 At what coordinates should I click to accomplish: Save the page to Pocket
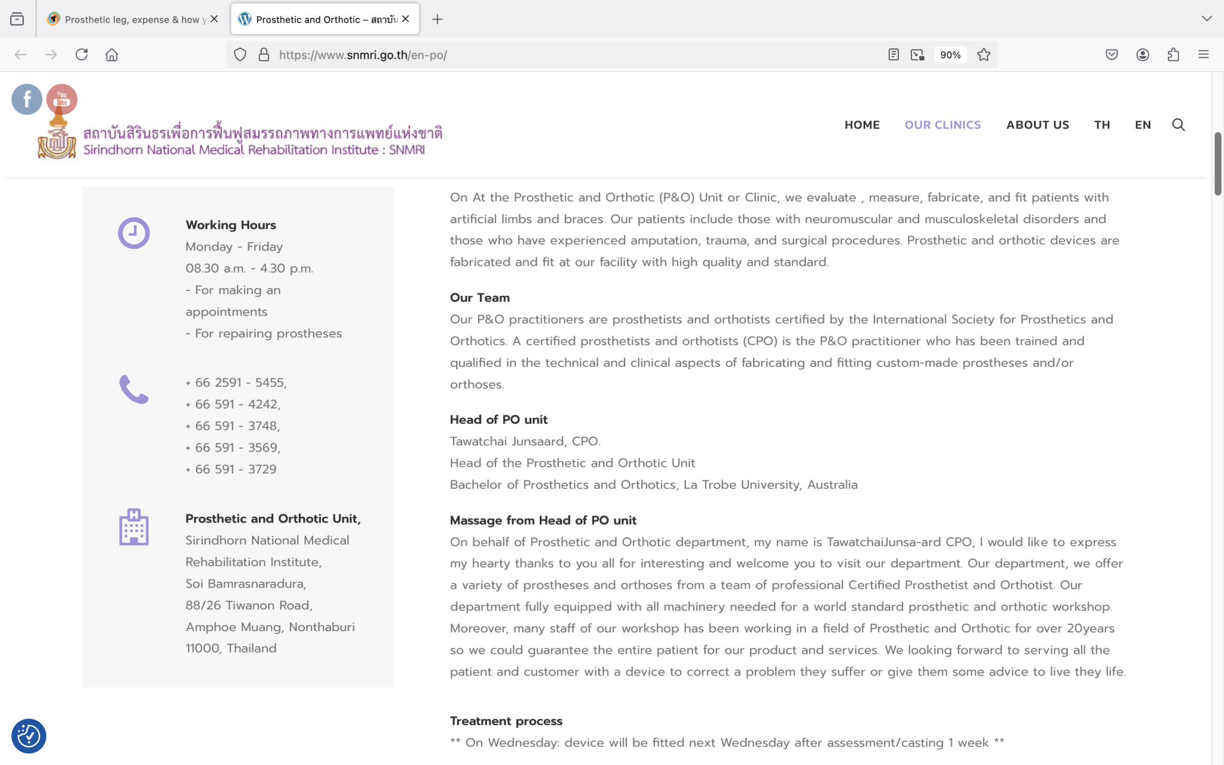click(1112, 55)
